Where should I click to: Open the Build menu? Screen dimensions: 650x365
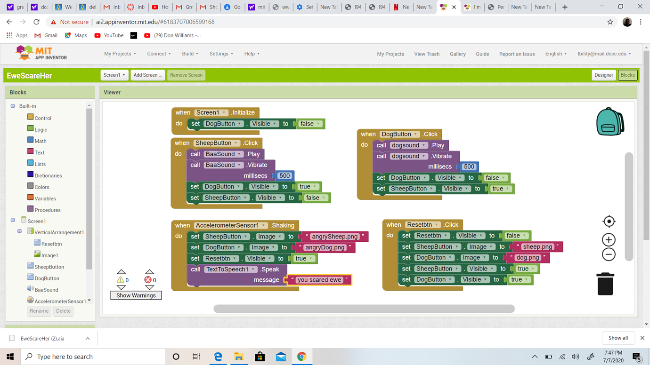[190, 54]
